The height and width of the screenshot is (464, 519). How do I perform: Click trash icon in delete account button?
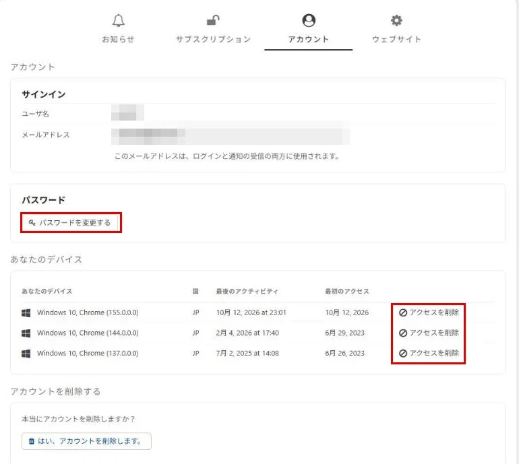click(32, 441)
